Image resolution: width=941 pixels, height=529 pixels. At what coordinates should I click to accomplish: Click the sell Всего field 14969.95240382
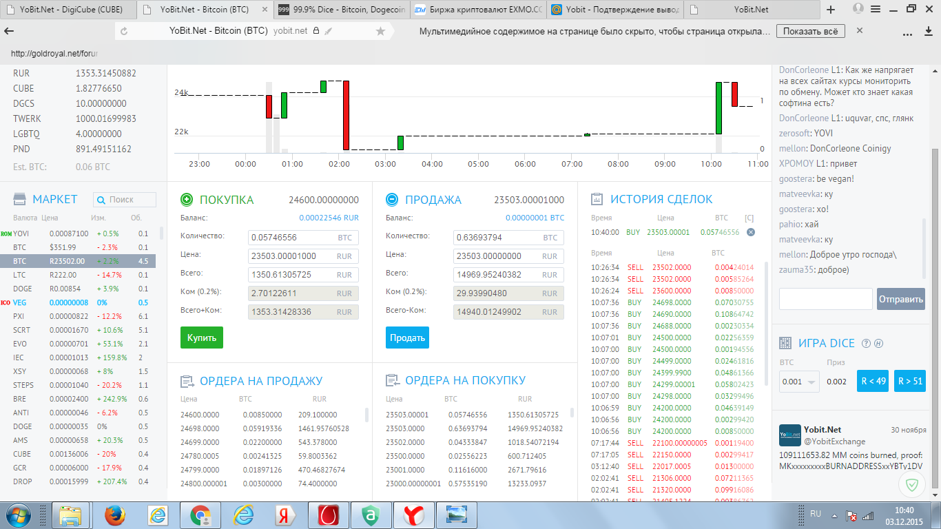[x=508, y=275]
